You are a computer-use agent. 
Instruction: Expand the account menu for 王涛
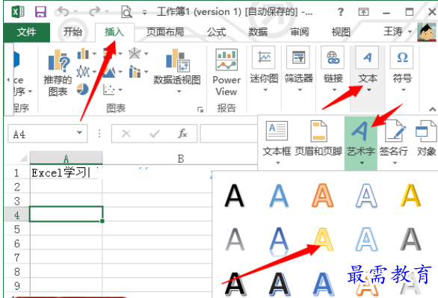pos(410,32)
